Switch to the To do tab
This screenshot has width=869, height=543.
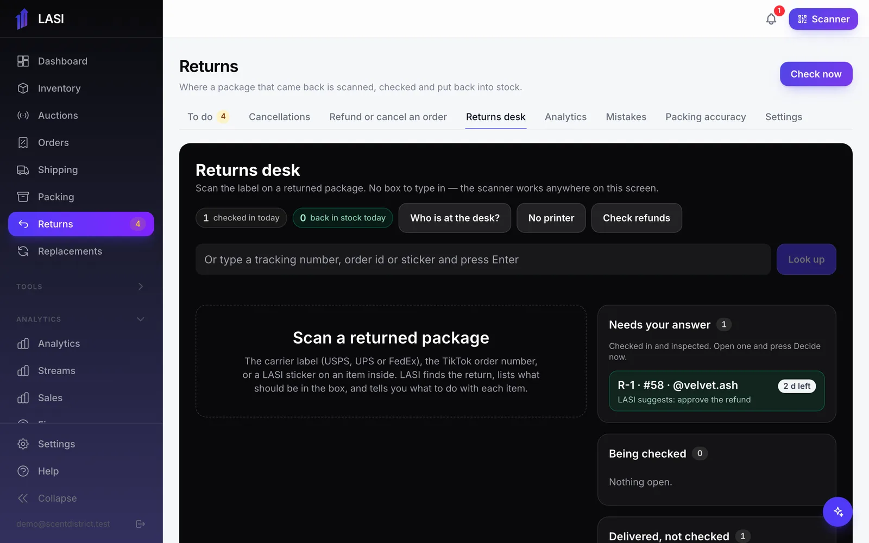point(209,117)
